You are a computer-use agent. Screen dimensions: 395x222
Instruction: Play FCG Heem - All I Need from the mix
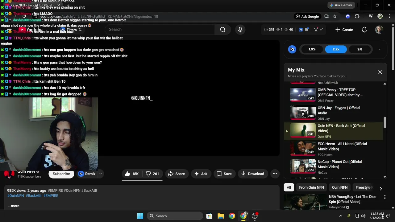tap(333, 149)
